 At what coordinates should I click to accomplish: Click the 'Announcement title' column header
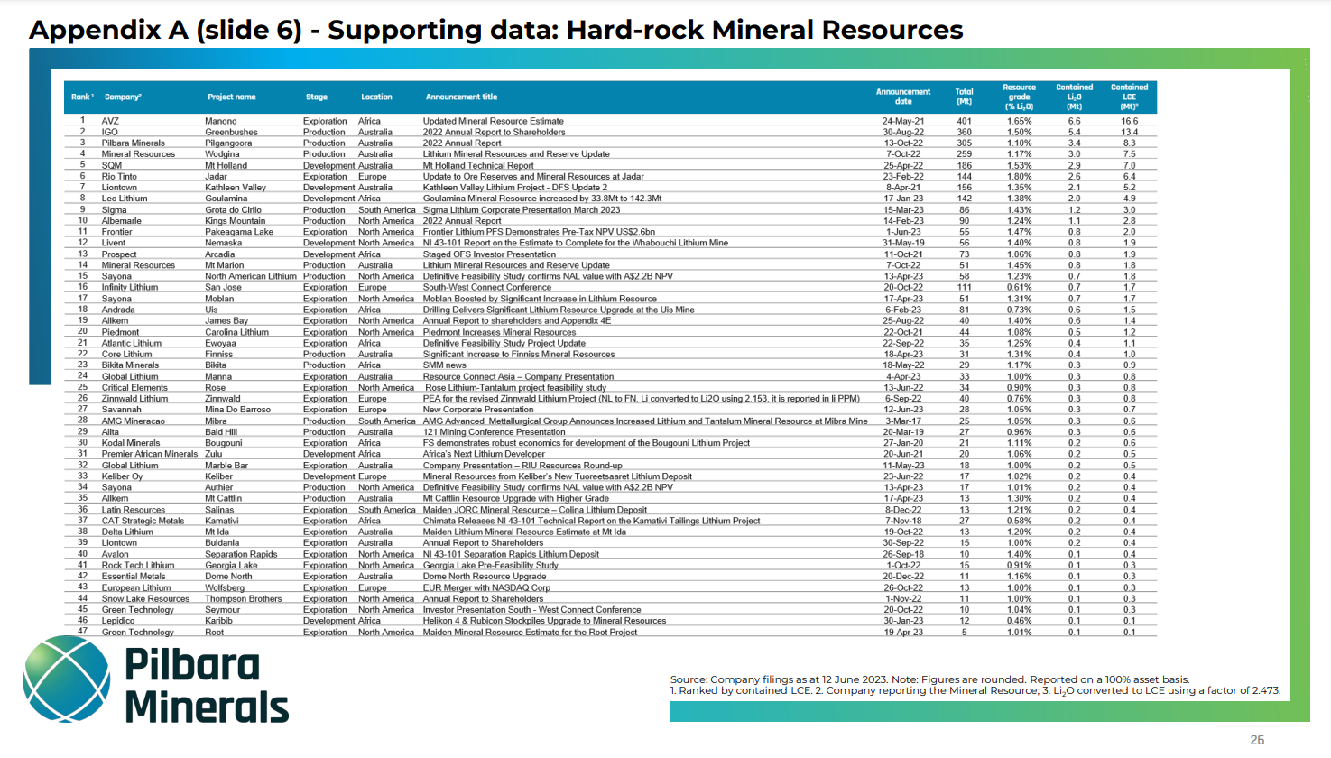tap(462, 97)
